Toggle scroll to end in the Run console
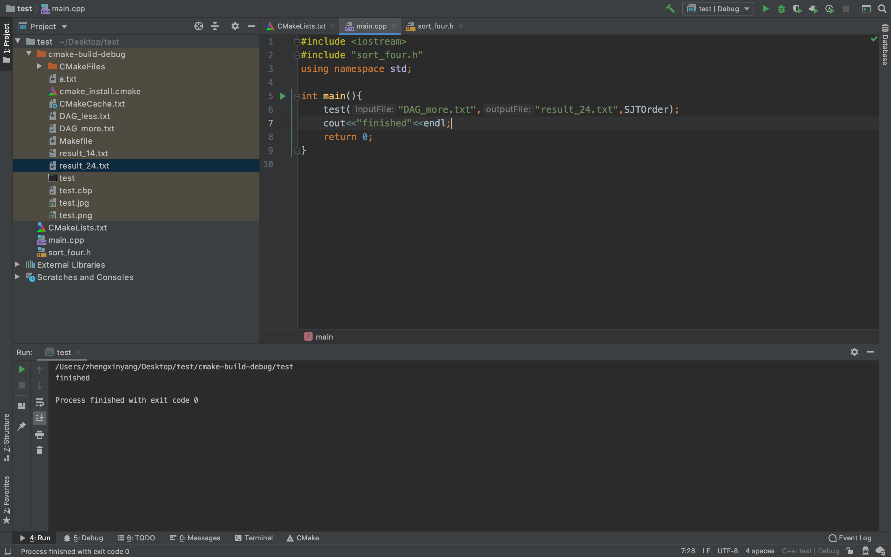891x557 pixels. [39, 418]
